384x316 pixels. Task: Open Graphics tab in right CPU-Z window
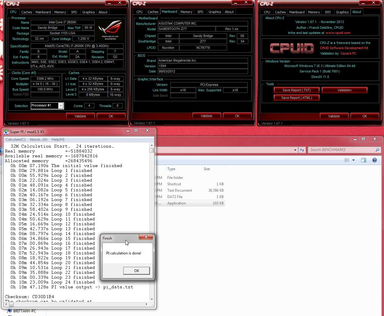(x=342, y=12)
